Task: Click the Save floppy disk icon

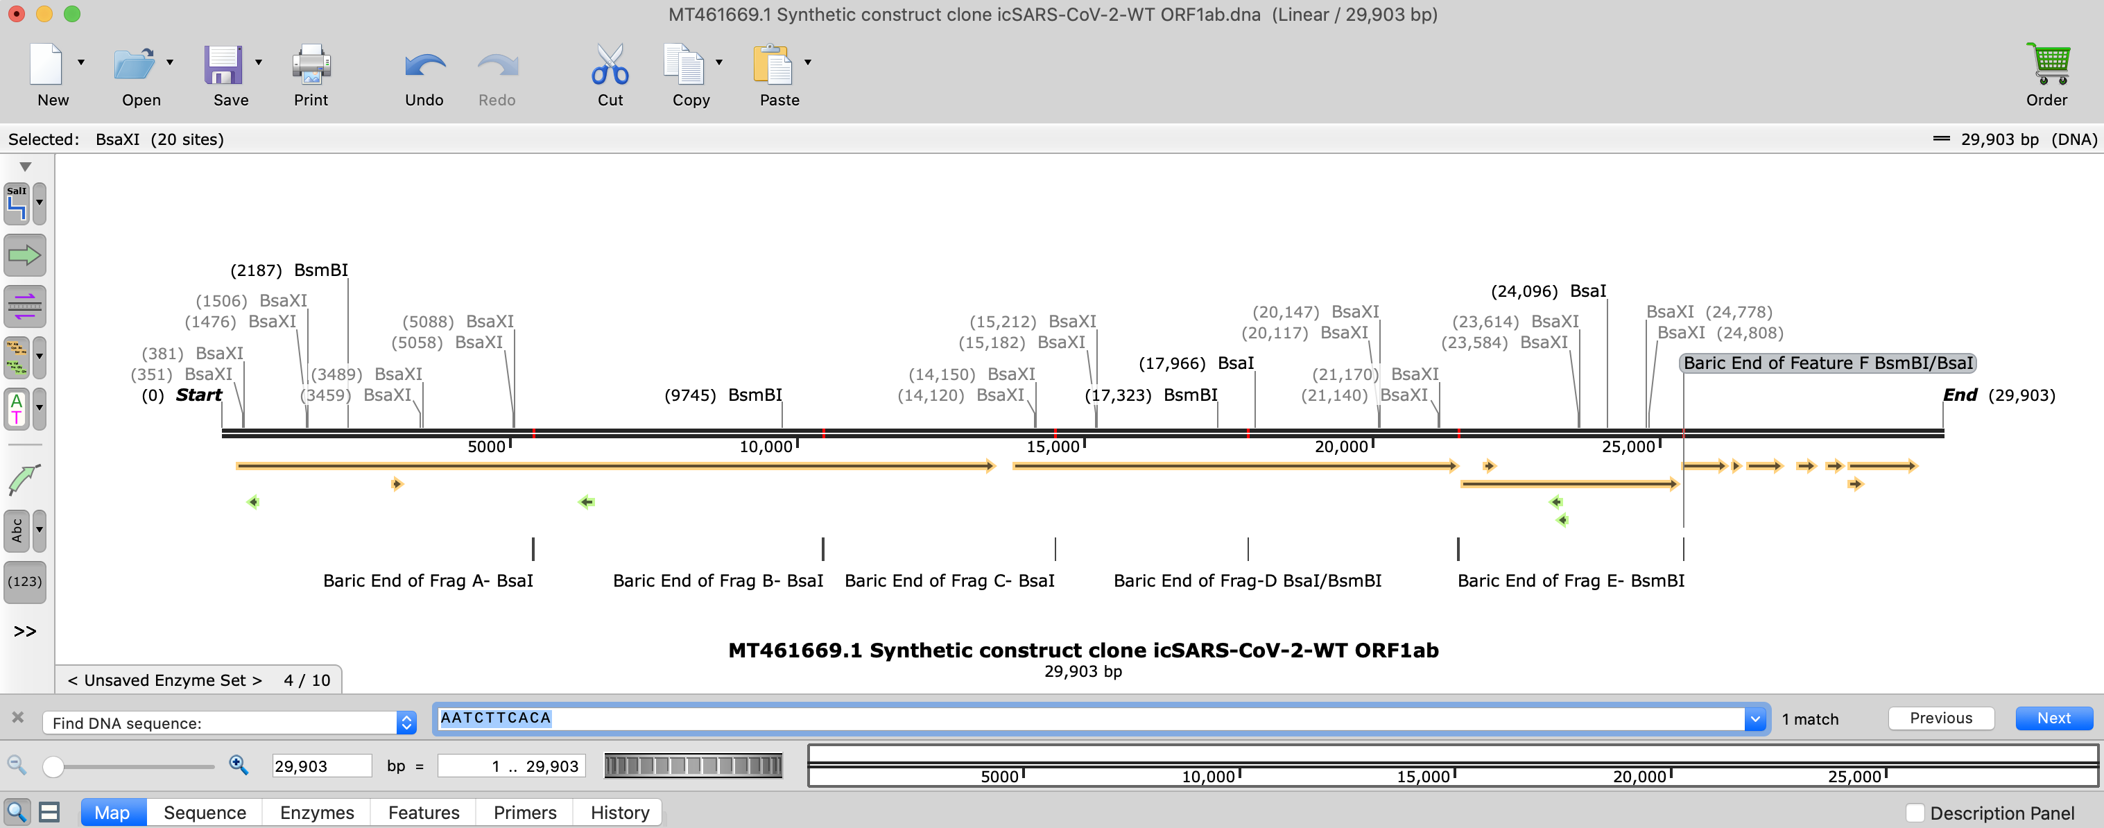Action: 222,64
